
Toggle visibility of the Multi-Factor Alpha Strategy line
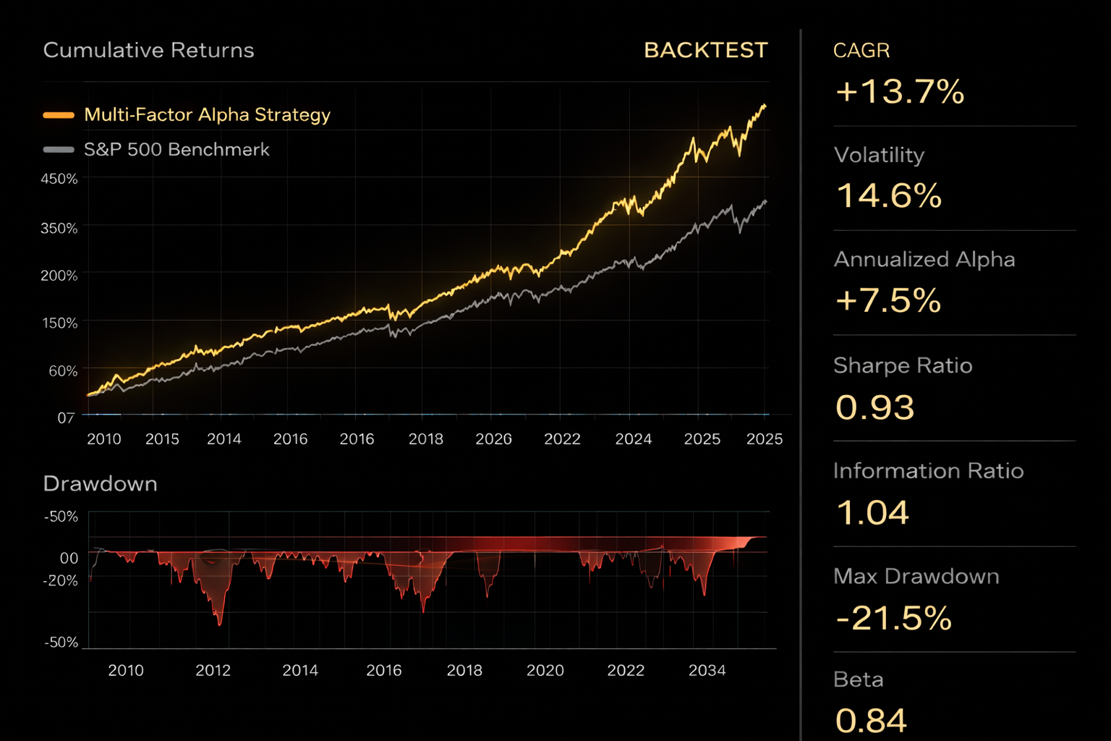point(208,114)
